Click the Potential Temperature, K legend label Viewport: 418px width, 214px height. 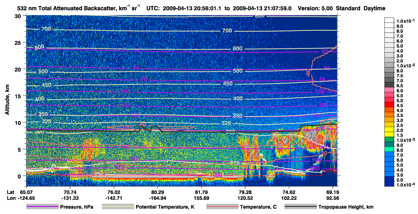coord(165,207)
